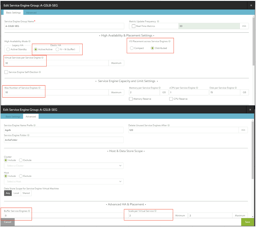Open Basic Settings tab in lower dialog
This screenshot has height=227, width=256.
point(13,117)
